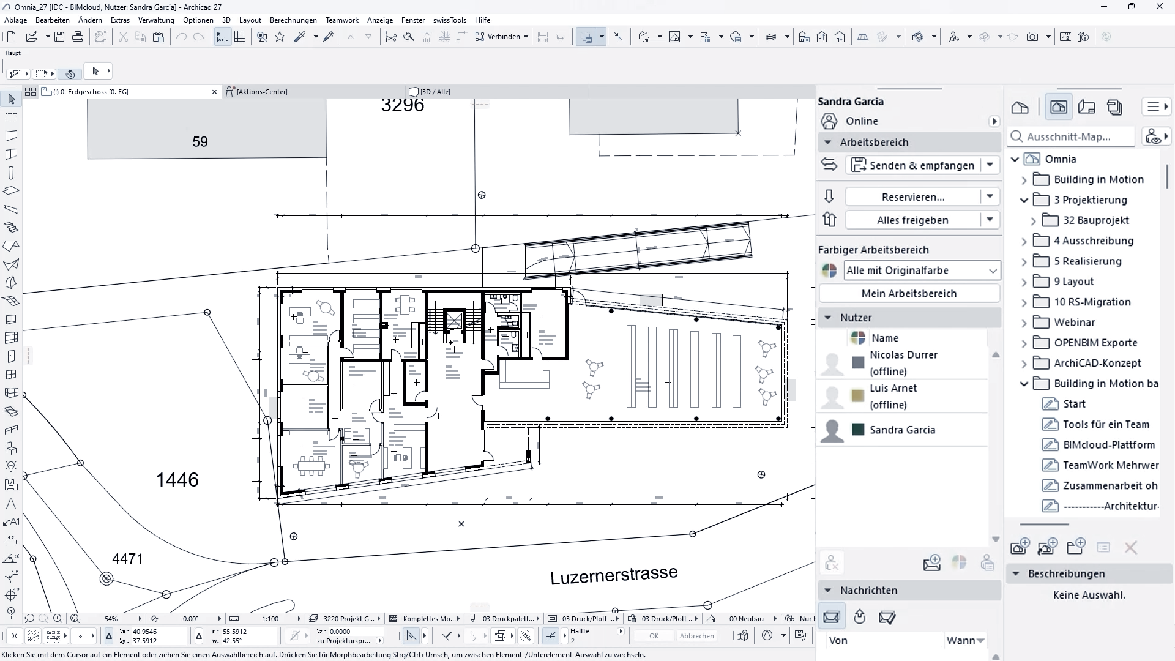
Task: Toggle the active Trace reference button
Action: pyautogui.click(x=586, y=37)
